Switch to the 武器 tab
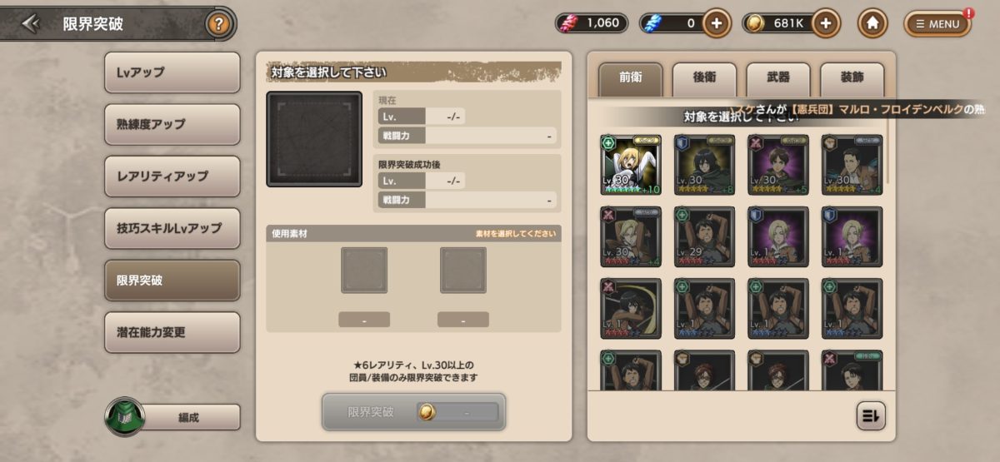The height and width of the screenshot is (462, 1000). pyautogui.click(x=778, y=78)
